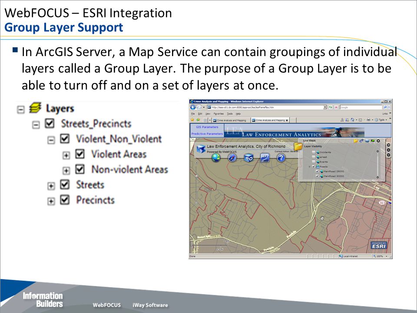Open the address bar dropdown arrow
Screen dimensions: 417x313
(x=325, y=107)
